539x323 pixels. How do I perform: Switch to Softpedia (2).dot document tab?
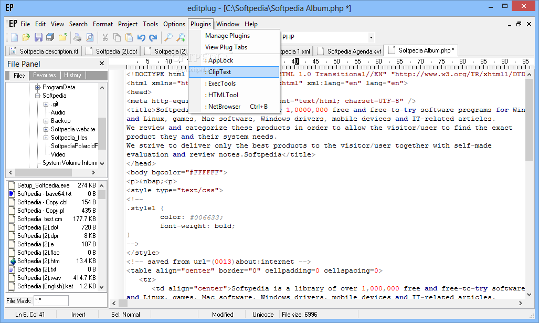112,51
